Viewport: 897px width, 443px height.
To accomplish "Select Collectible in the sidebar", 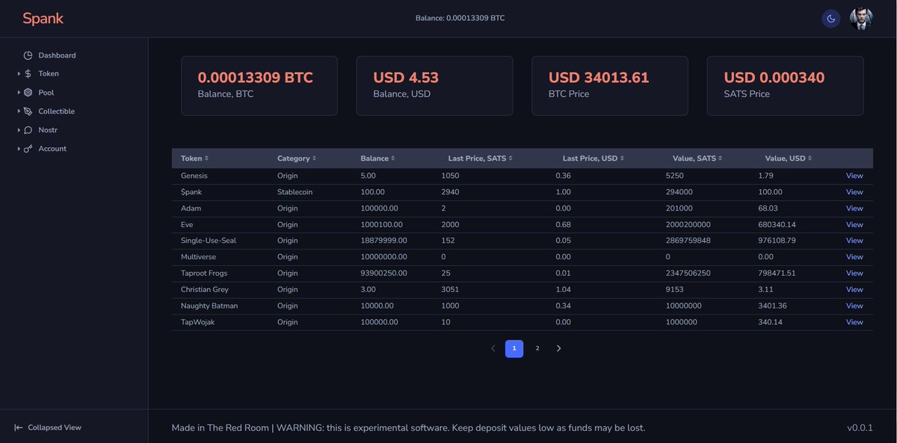I will tap(56, 111).
